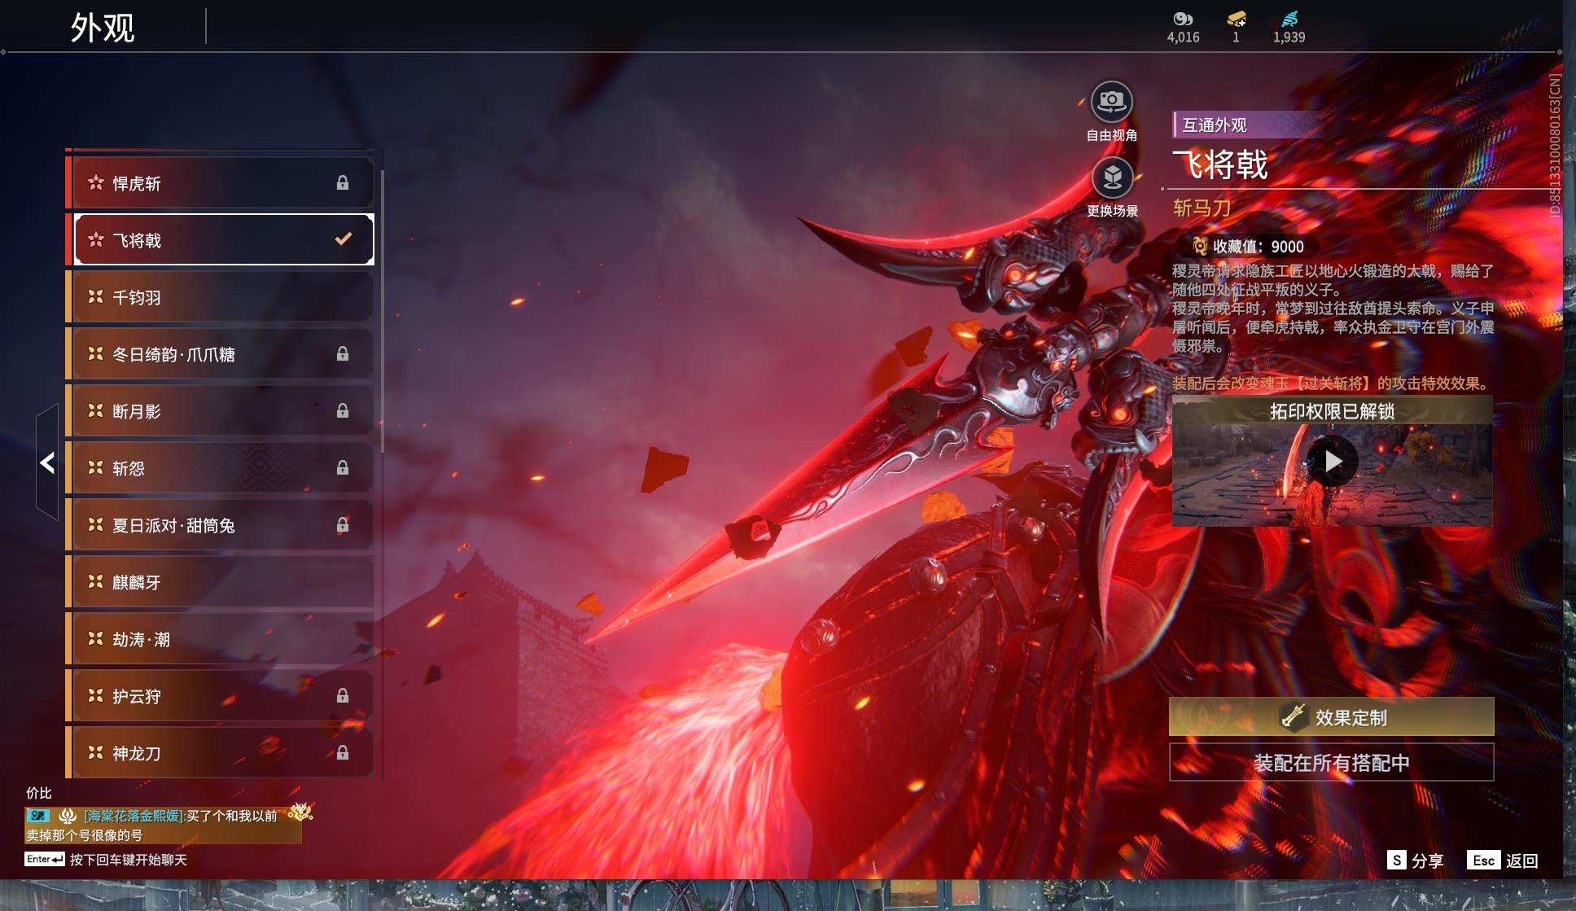Click the gold ticket currency icon
The image size is (1576, 911).
[x=1237, y=19]
